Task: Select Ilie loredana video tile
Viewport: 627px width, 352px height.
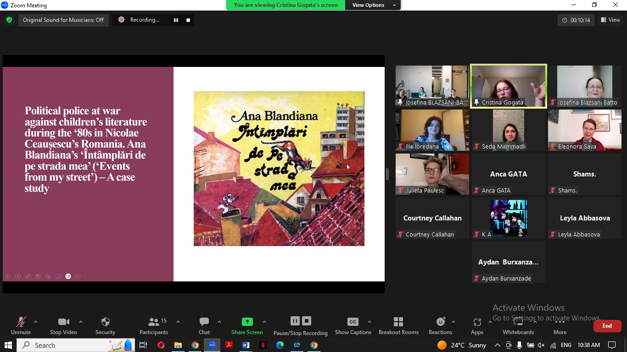Action: click(x=432, y=130)
